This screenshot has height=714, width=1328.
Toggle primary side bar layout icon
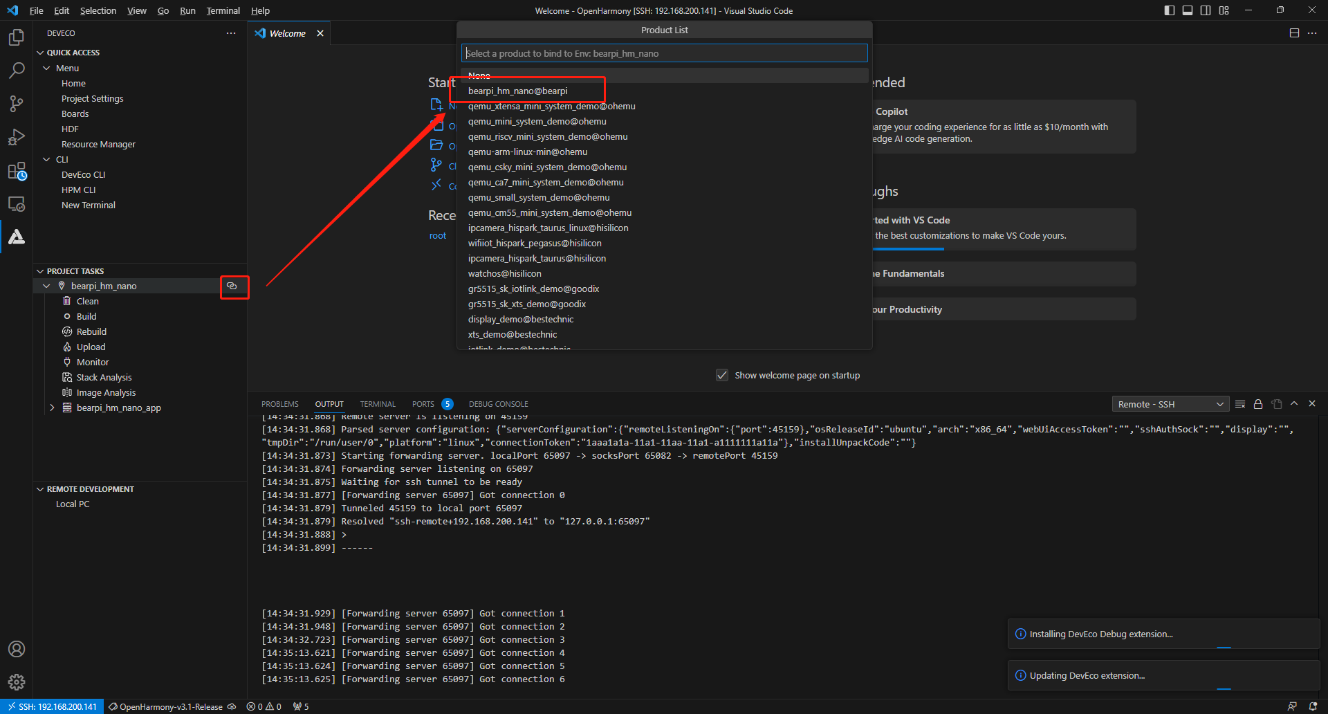(1170, 10)
